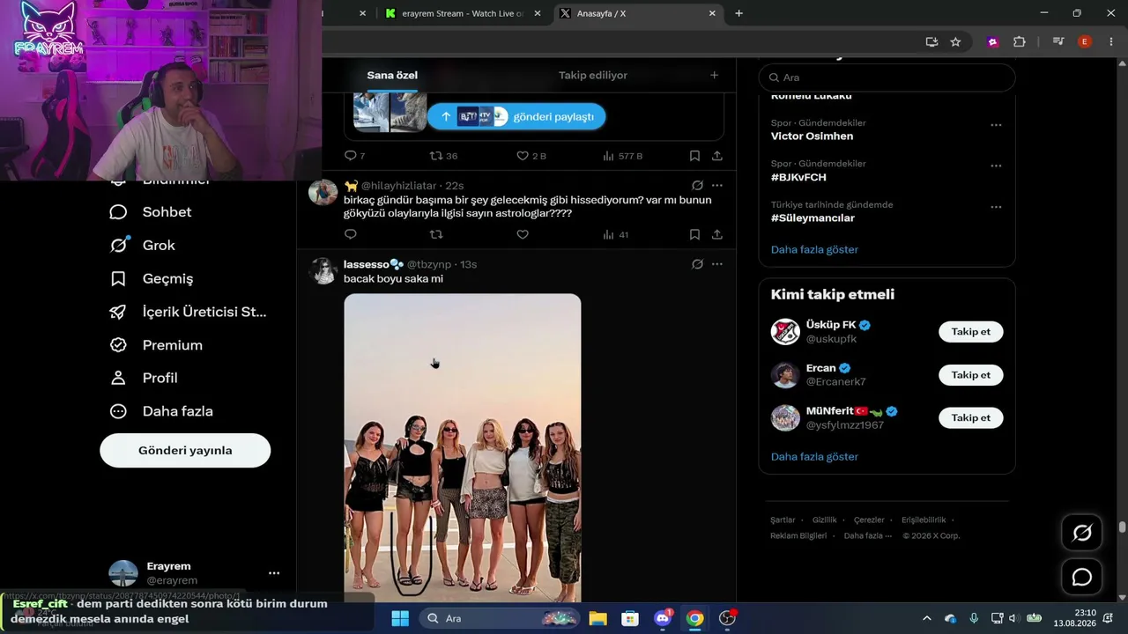This screenshot has height=634, width=1128.
Task: Open Chrome extensions puzzle icon
Action: (x=1020, y=41)
